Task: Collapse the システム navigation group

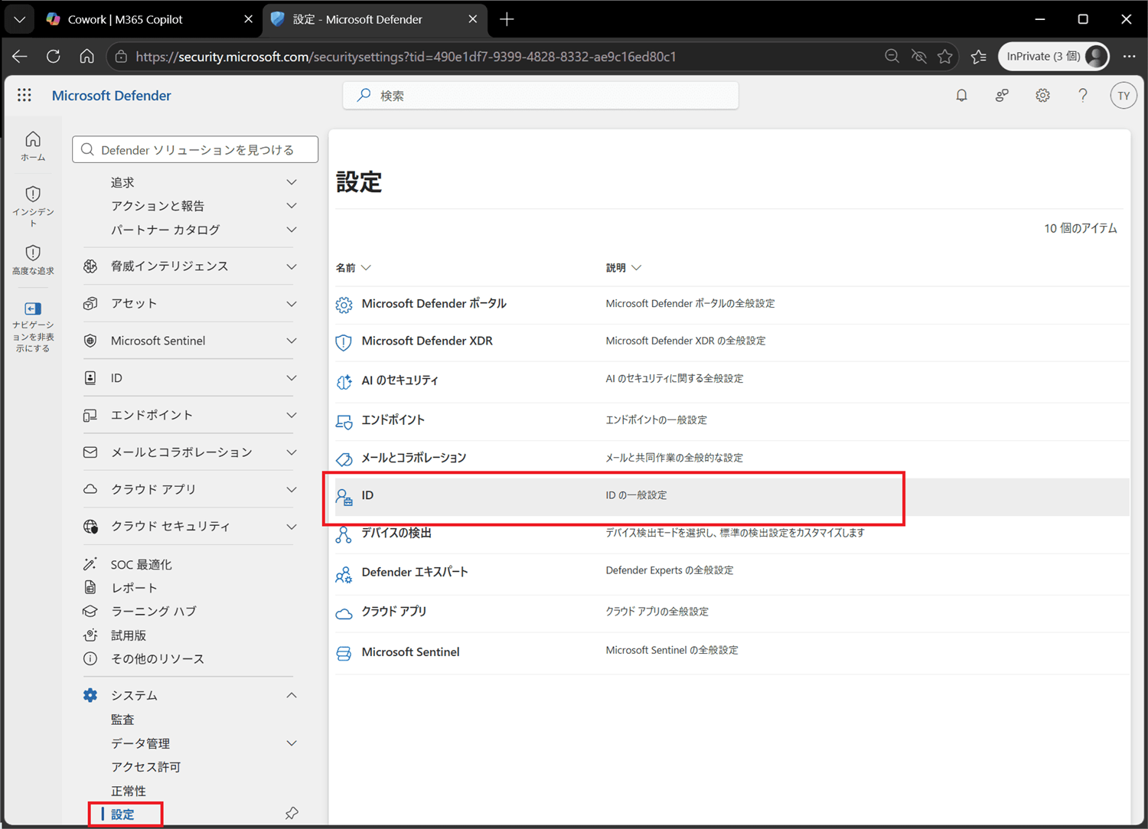Action: (291, 695)
